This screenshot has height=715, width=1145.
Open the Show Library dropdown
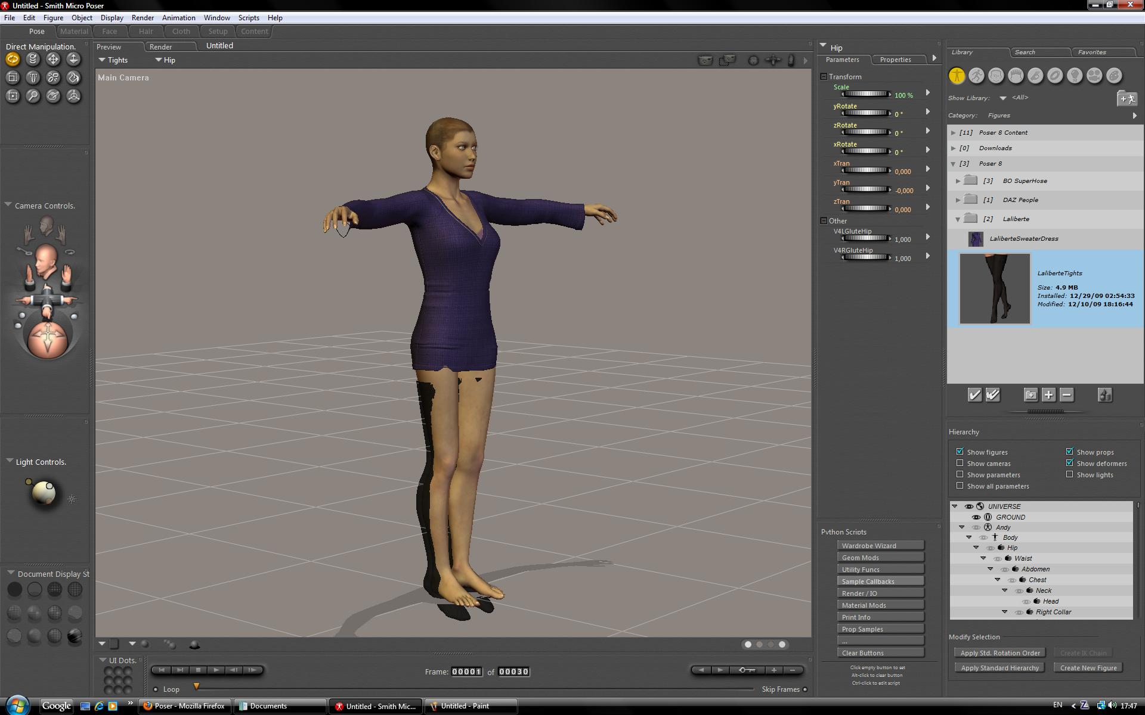1002,98
